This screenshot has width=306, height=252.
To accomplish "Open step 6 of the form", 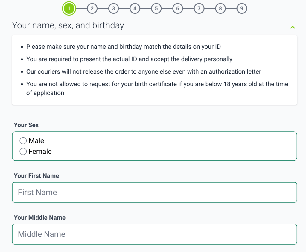I will point(178,9).
